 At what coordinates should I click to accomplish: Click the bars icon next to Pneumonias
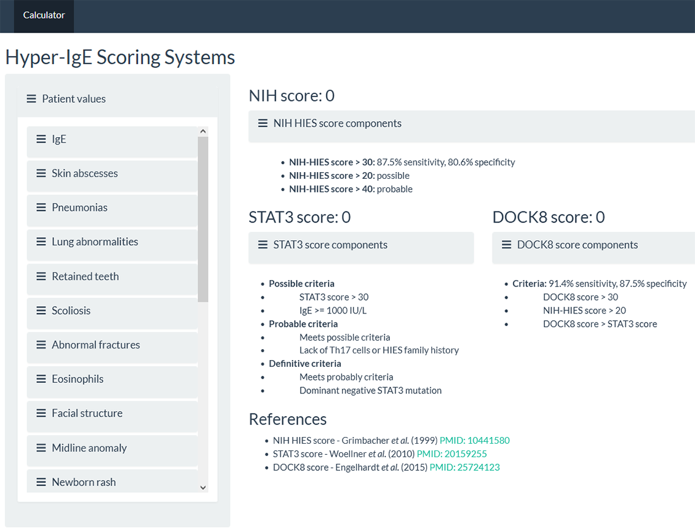click(41, 208)
